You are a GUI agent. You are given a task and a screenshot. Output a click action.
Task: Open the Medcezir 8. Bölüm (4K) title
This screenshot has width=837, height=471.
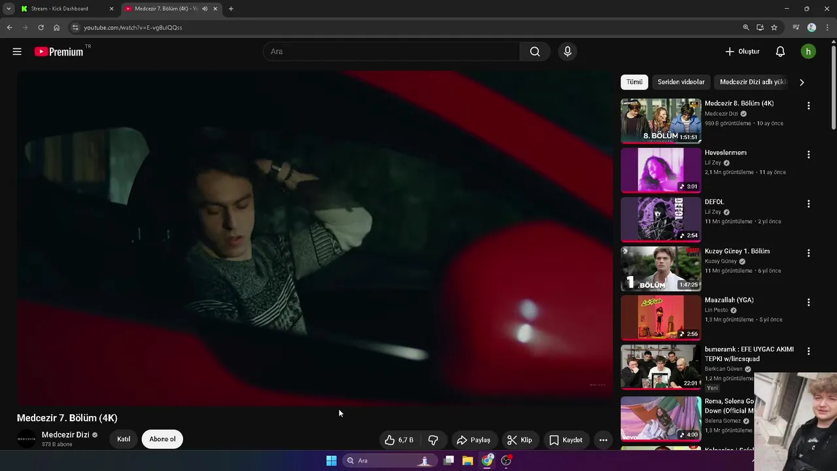(739, 103)
